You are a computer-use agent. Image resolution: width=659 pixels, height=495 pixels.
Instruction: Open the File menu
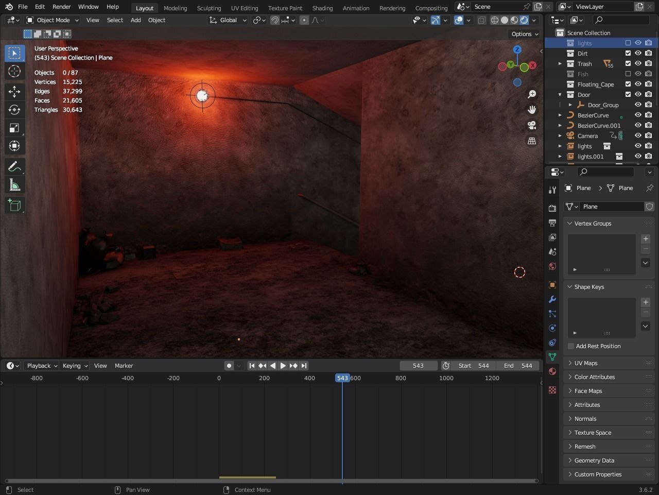(x=23, y=7)
